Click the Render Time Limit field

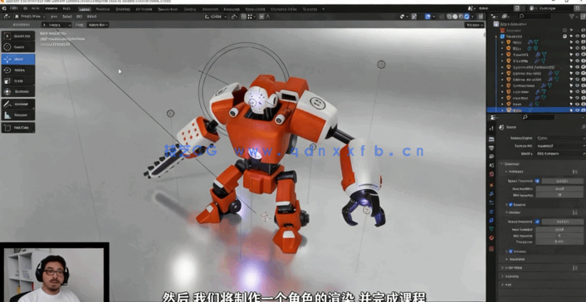pos(559,241)
